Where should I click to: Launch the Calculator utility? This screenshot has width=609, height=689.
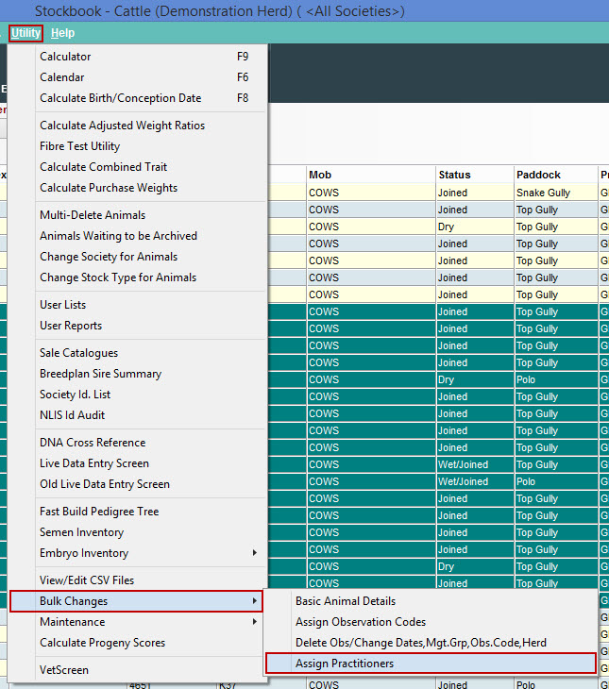[137, 57]
